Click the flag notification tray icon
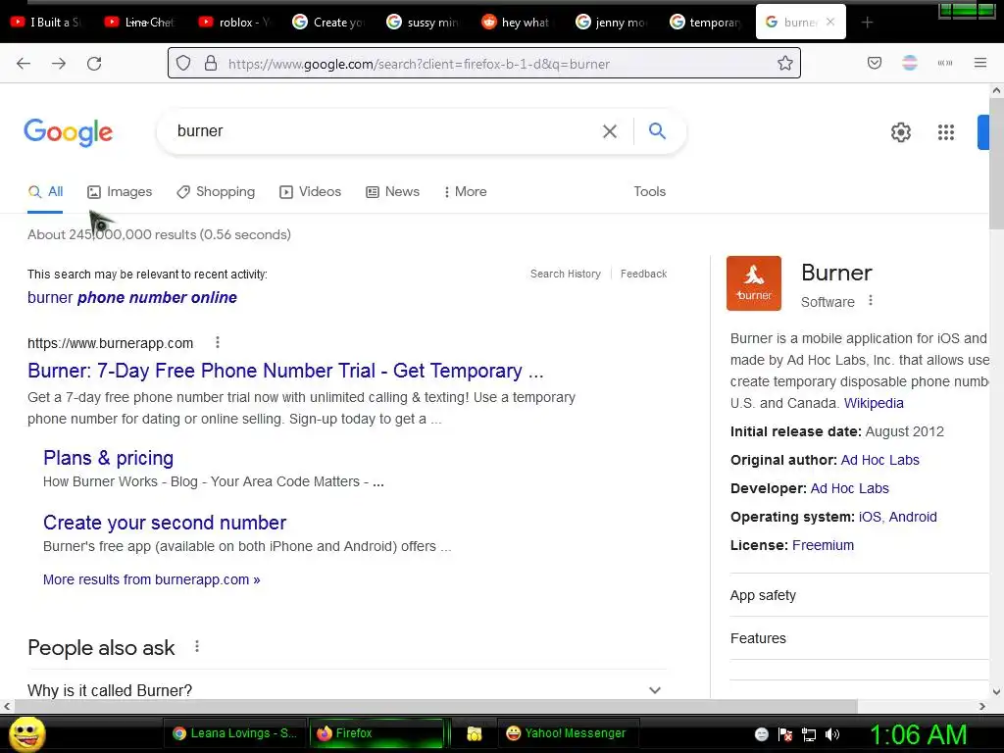Viewport: 1004px width, 753px height. tap(785, 733)
